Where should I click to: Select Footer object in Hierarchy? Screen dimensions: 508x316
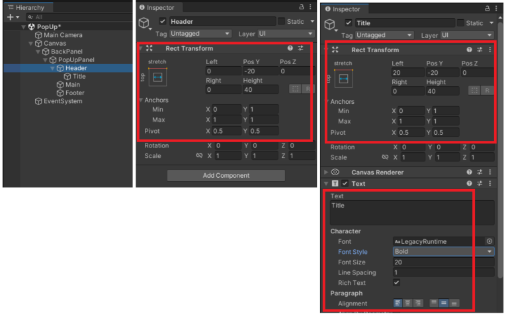click(75, 93)
